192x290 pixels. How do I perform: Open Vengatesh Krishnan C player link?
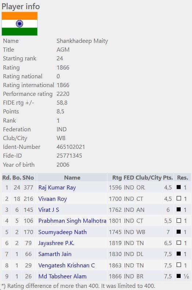[67, 265]
